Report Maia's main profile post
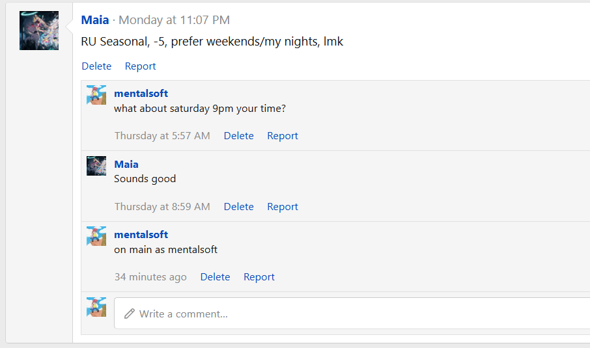590x348 pixels. tap(140, 66)
